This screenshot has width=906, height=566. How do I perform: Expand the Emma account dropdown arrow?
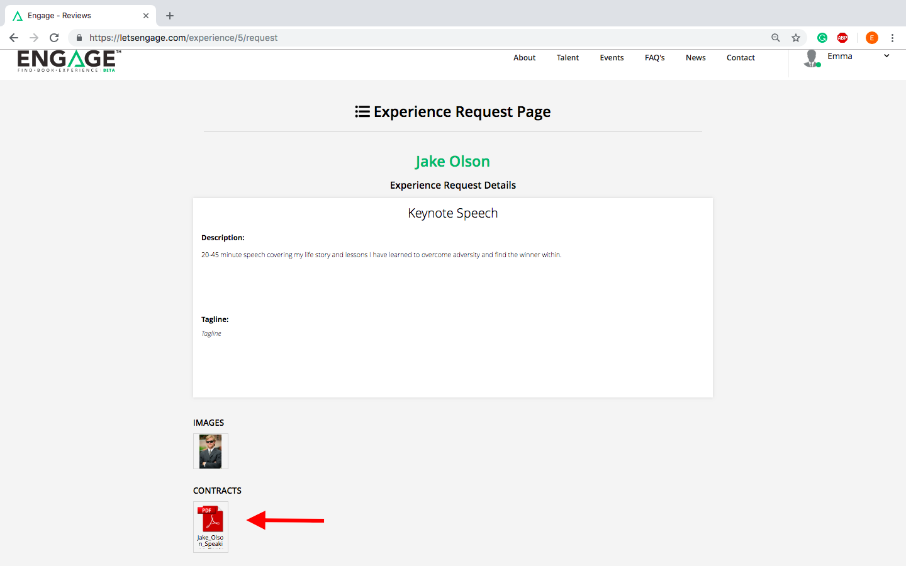[886, 56]
